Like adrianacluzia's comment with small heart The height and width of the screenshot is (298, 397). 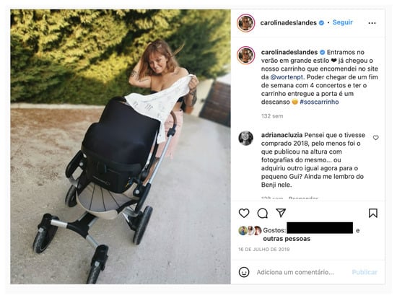point(376,138)
